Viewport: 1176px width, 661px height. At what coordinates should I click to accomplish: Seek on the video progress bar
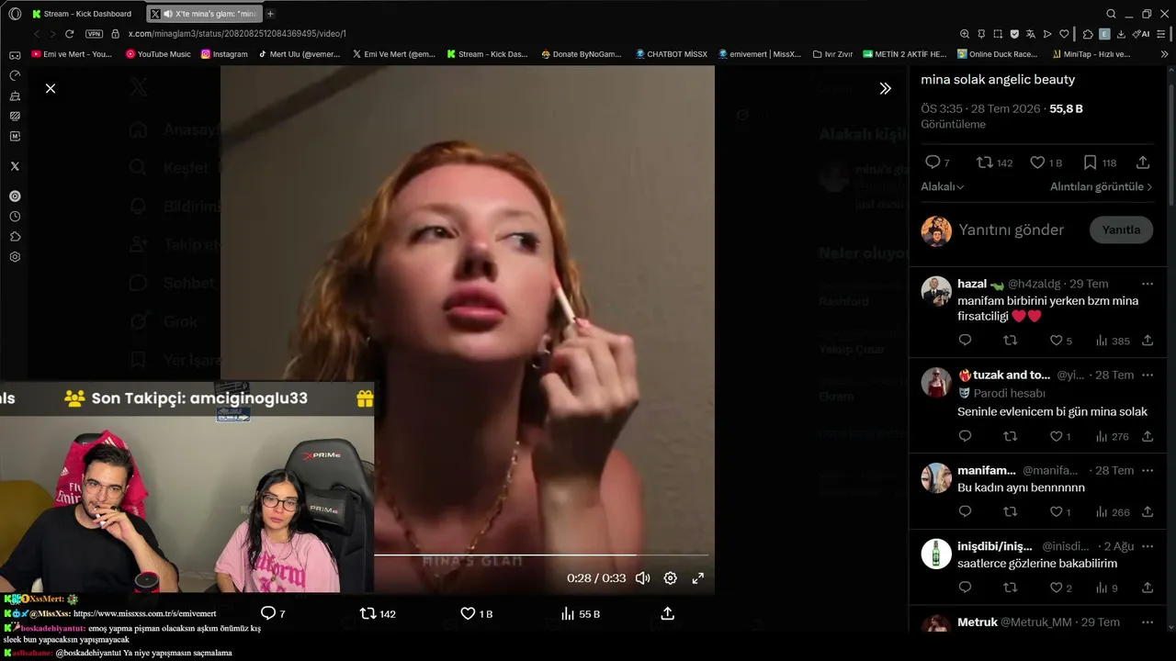tap(541, 555)
